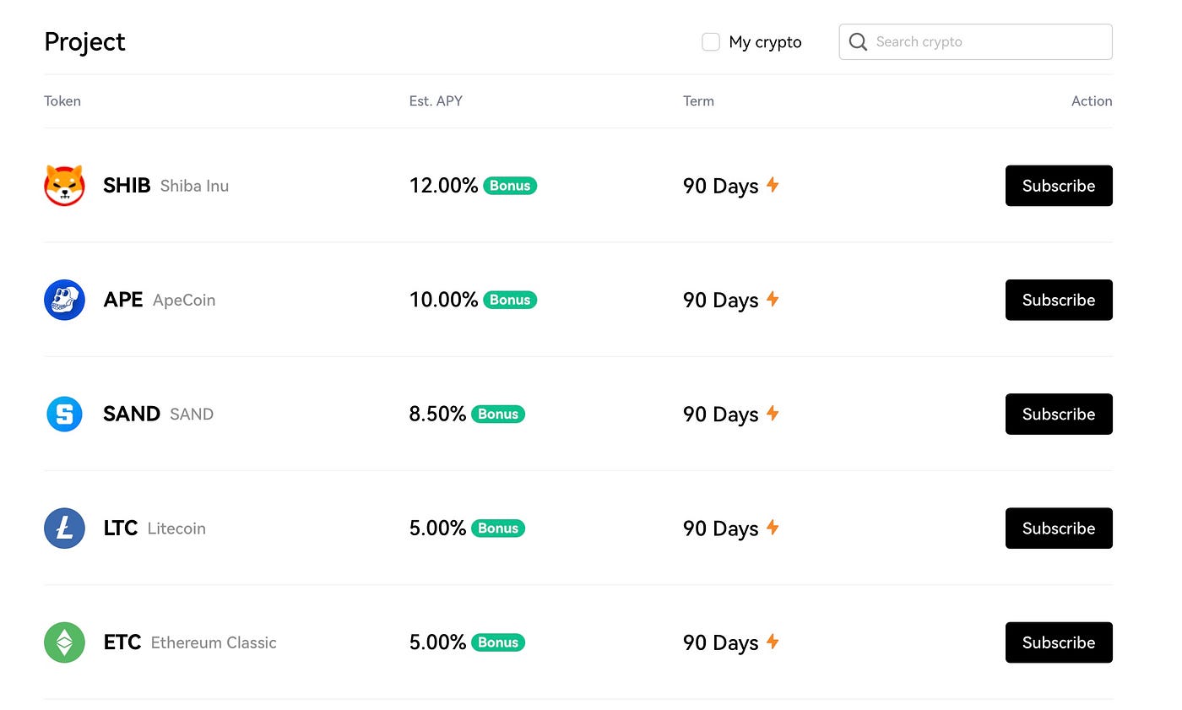1182x710 pixels.
Task: Click the lightning bolt next to SHIB's term
Action: tap(773, 186)
